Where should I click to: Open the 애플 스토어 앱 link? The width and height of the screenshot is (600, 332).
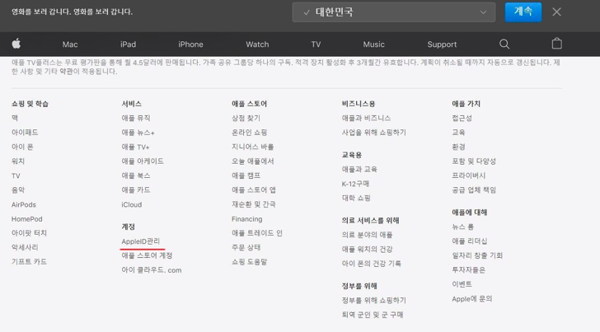click(253, 189)
